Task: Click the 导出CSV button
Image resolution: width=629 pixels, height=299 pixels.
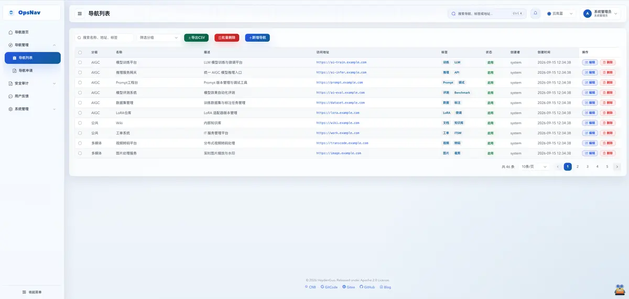Action: pos(197,38)
